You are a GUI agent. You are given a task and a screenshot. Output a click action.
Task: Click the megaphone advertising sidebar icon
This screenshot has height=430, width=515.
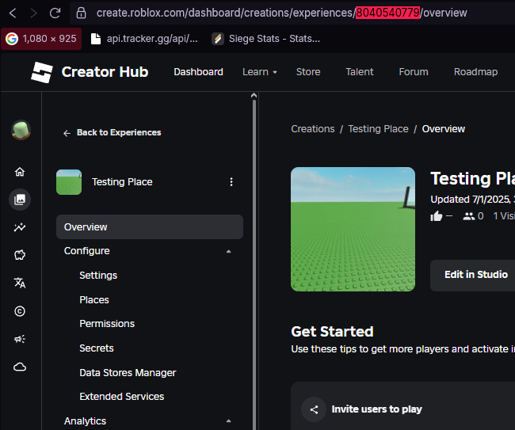(x=20, y=339)
